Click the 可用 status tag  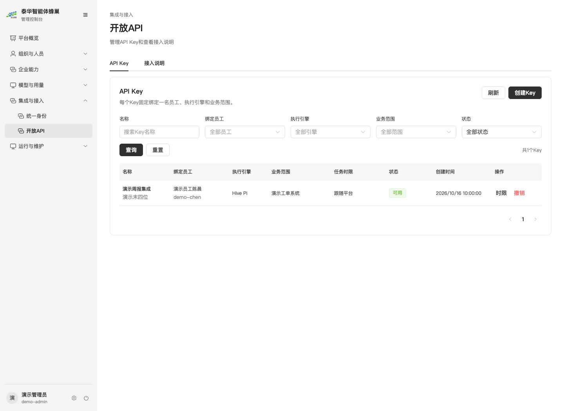point(398,193)
